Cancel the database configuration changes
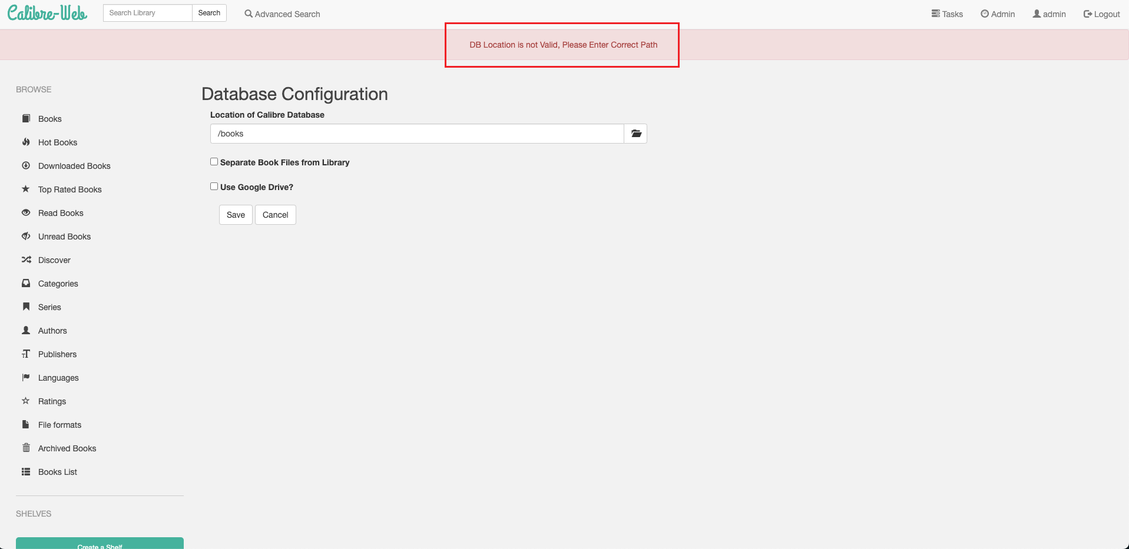Screen dimensions: 1129x549 point(275,215)
